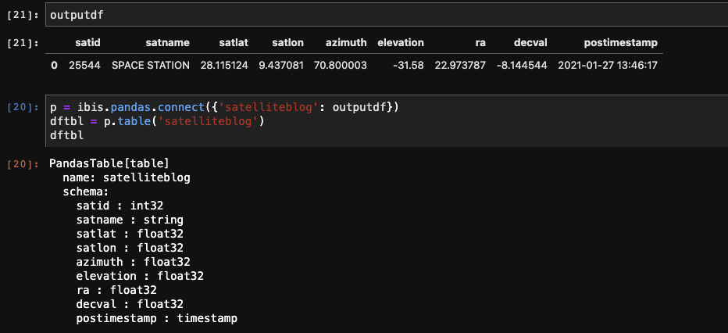Click the p.table('satelliteblog') code line
The height and width of the screenshot is (333, 728).
[x=157, y=122]
